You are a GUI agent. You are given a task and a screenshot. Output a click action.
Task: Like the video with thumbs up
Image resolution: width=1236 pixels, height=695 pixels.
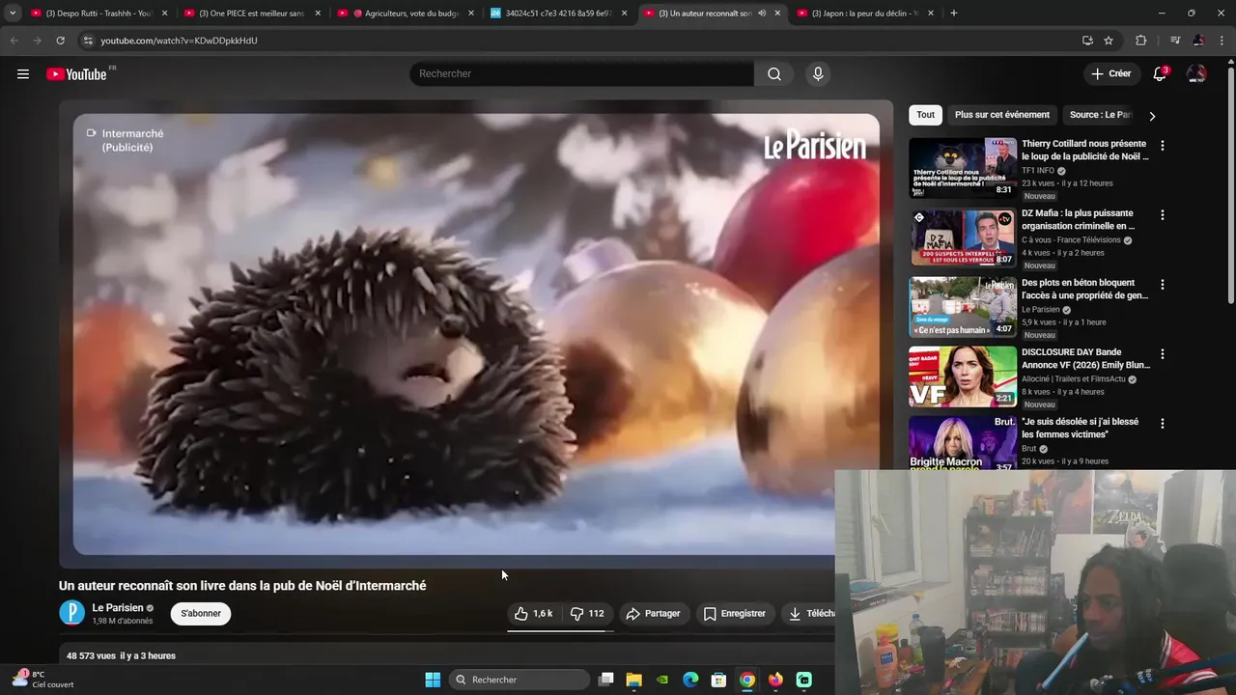point(534,614)
